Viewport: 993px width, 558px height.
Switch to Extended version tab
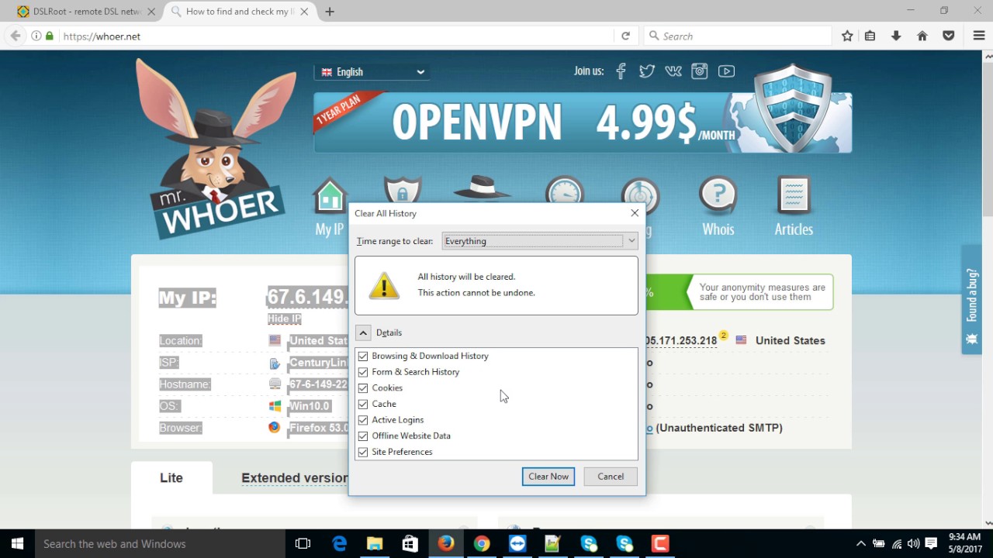295,478
